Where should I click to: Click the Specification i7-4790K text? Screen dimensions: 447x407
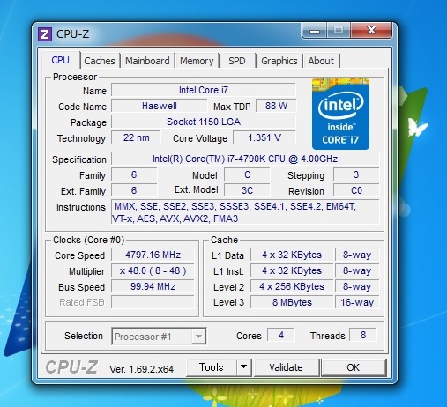[245, 159]
